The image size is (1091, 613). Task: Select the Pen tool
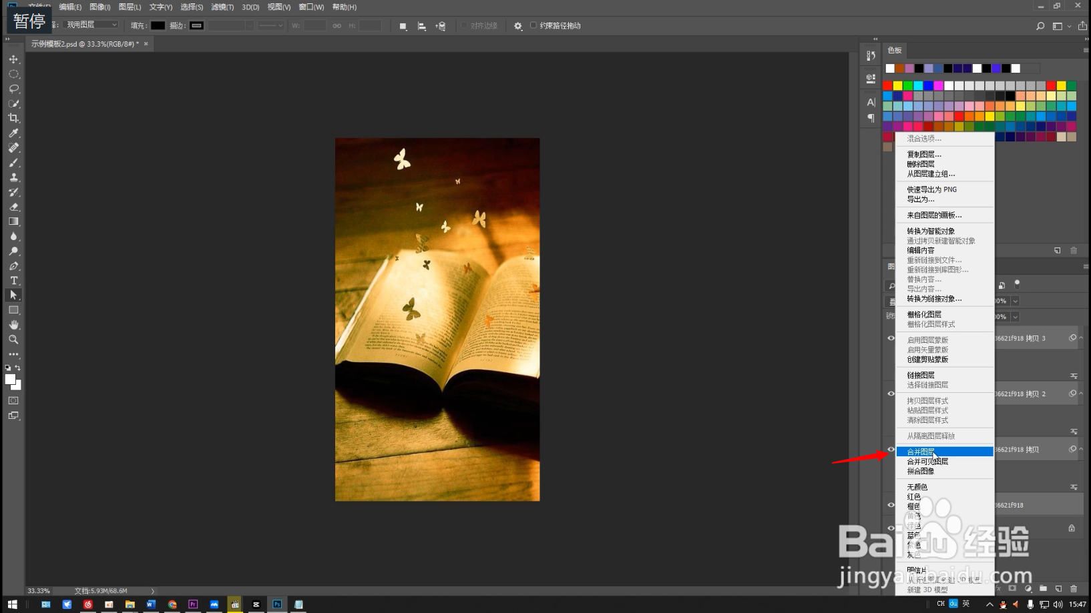coord(13,265)
